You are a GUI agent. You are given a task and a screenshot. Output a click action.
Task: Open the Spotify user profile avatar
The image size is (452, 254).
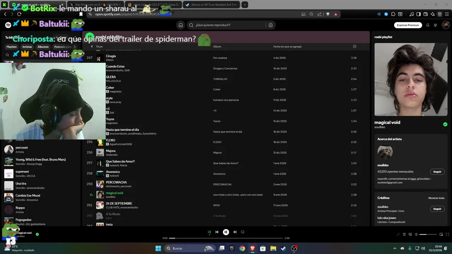tap(446, 25)
